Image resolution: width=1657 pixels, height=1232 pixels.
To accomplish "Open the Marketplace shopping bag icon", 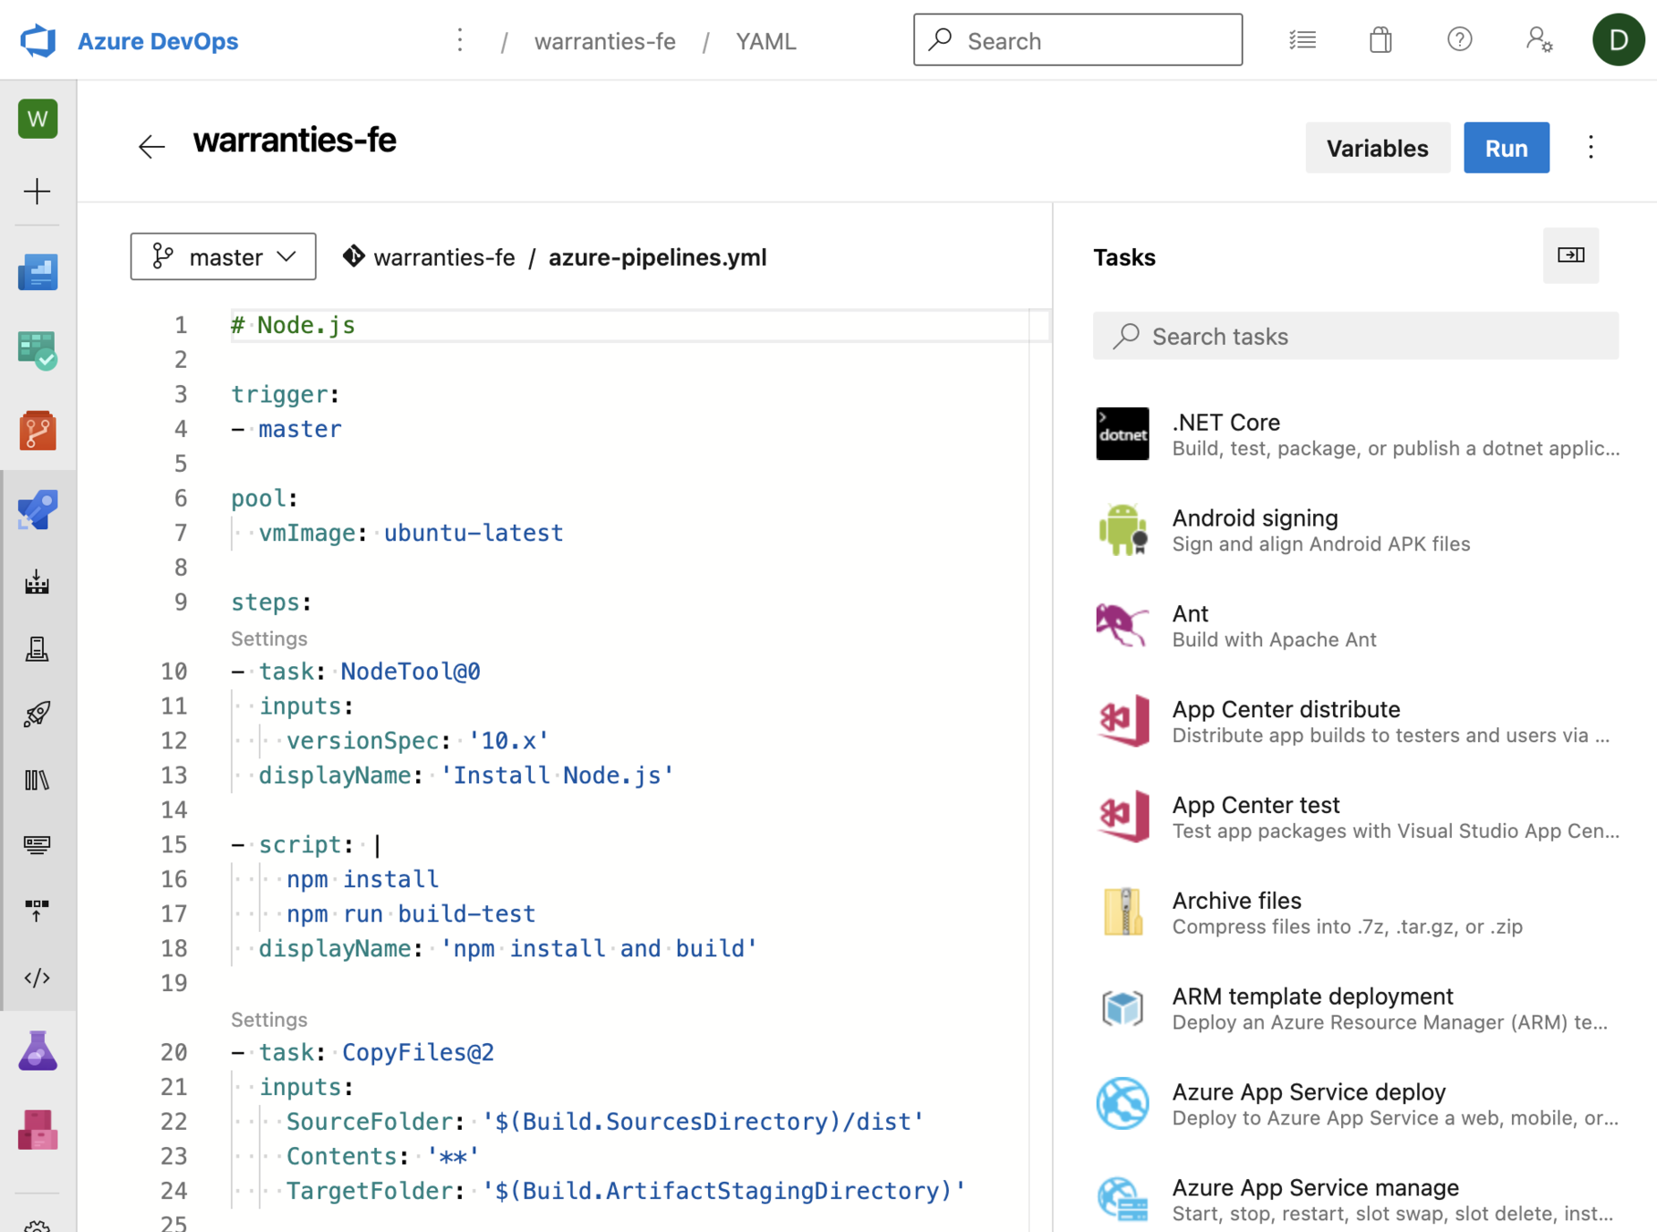I will pyautogui.click(x=1381, y=40).
